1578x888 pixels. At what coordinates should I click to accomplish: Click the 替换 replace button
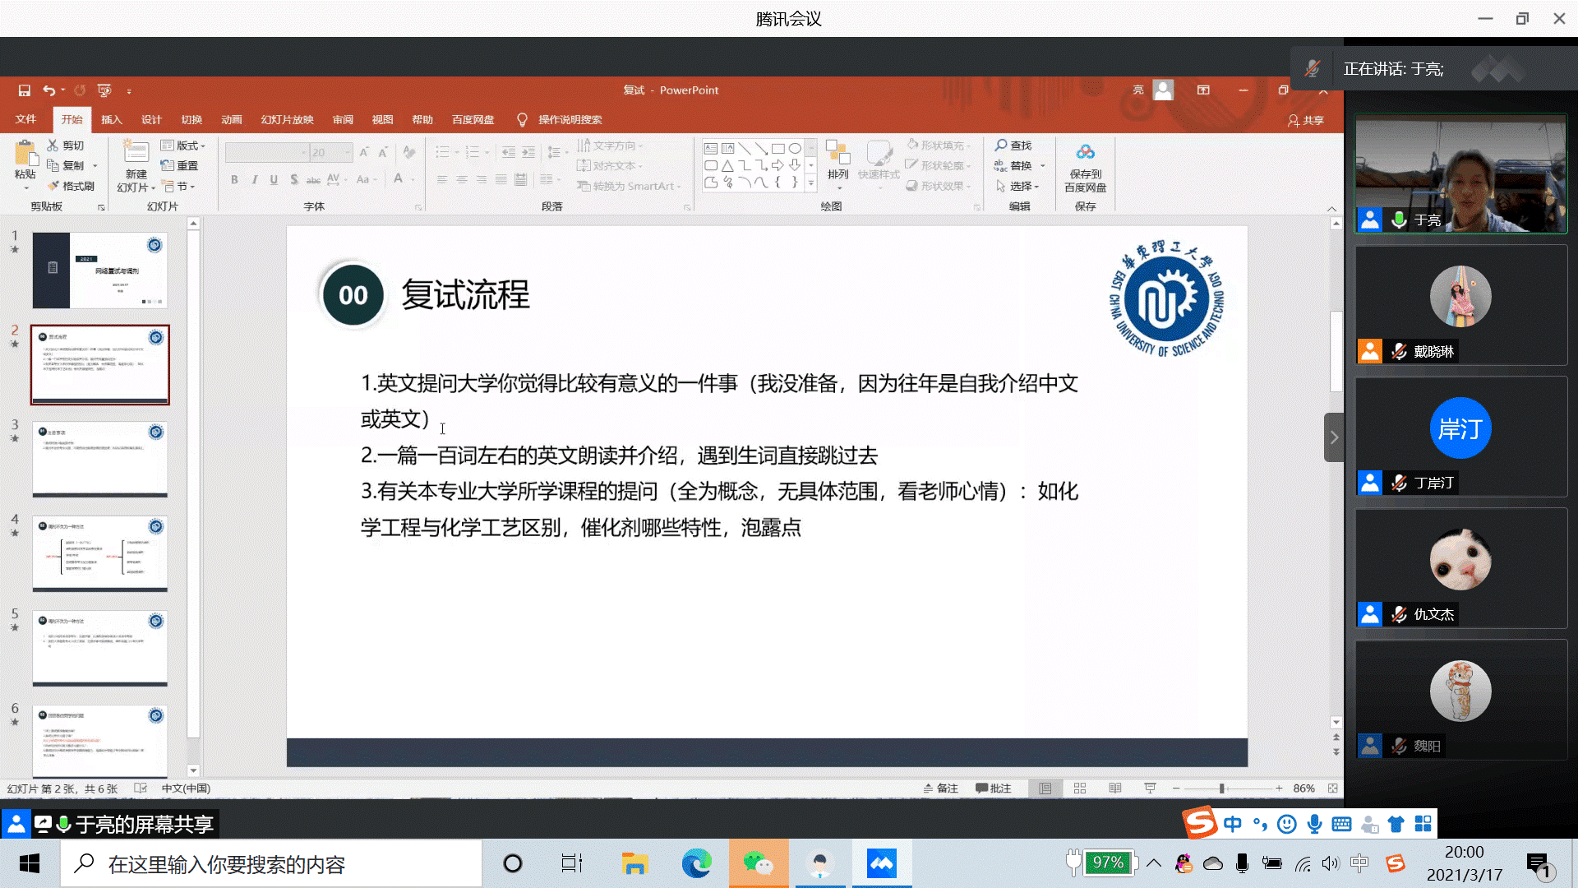pyautogui.click(x=1019, y=166)
